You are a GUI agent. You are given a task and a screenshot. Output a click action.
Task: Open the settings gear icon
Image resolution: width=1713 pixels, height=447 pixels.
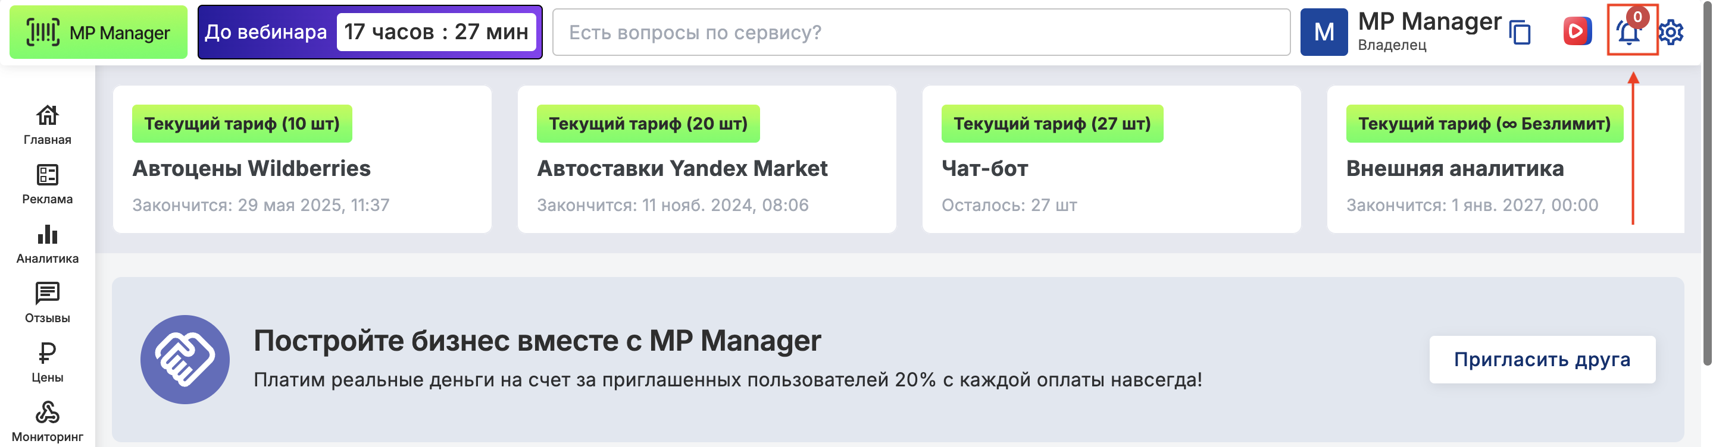[1670, 32]
